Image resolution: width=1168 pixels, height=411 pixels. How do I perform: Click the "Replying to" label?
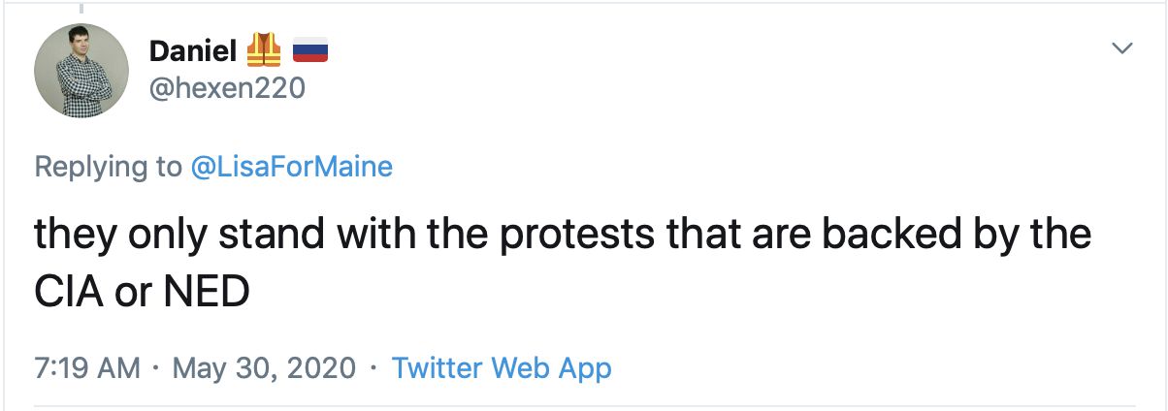coord(108,167)
